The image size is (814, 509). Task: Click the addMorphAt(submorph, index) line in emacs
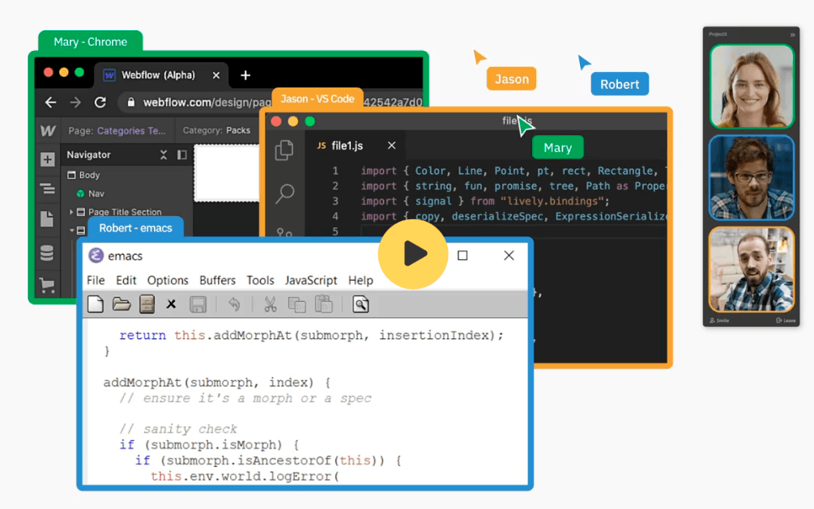click(217, 383)
